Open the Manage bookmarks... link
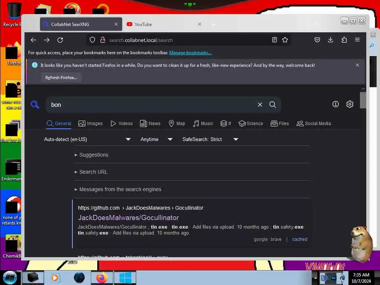The image size is (380, 285). (190, 53)
